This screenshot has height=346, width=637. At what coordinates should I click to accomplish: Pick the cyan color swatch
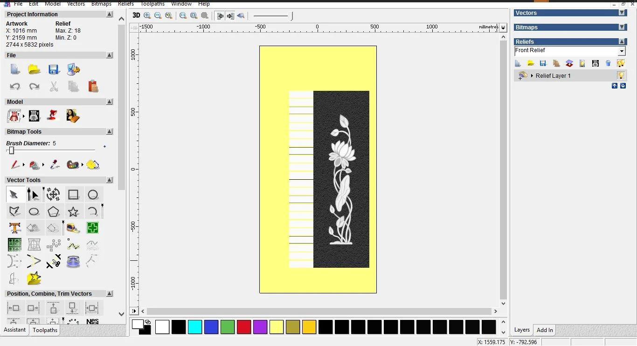[x=195, y=327]
